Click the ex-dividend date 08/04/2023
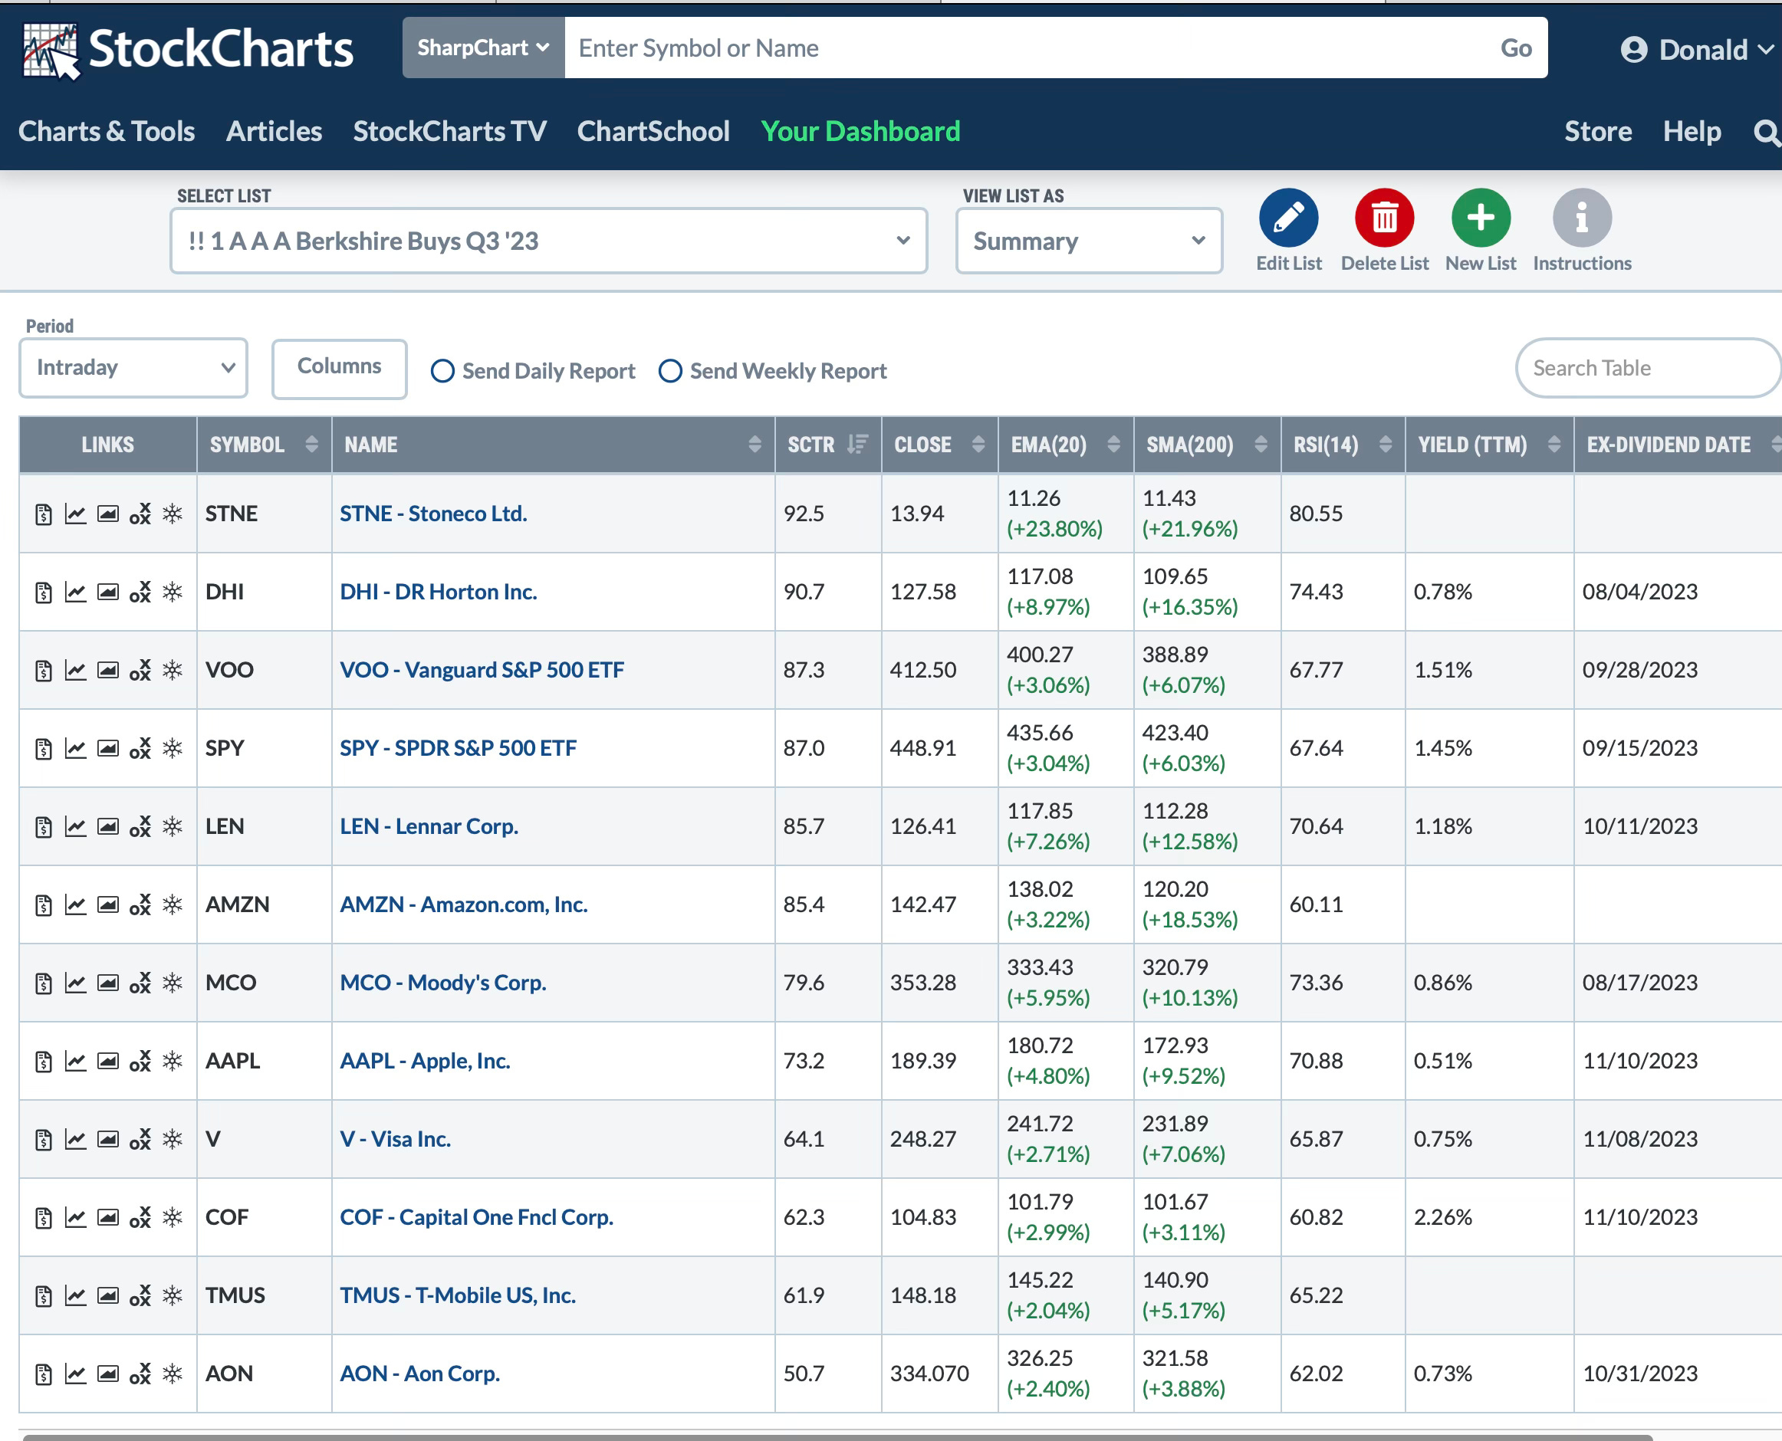 [1640, 592]
